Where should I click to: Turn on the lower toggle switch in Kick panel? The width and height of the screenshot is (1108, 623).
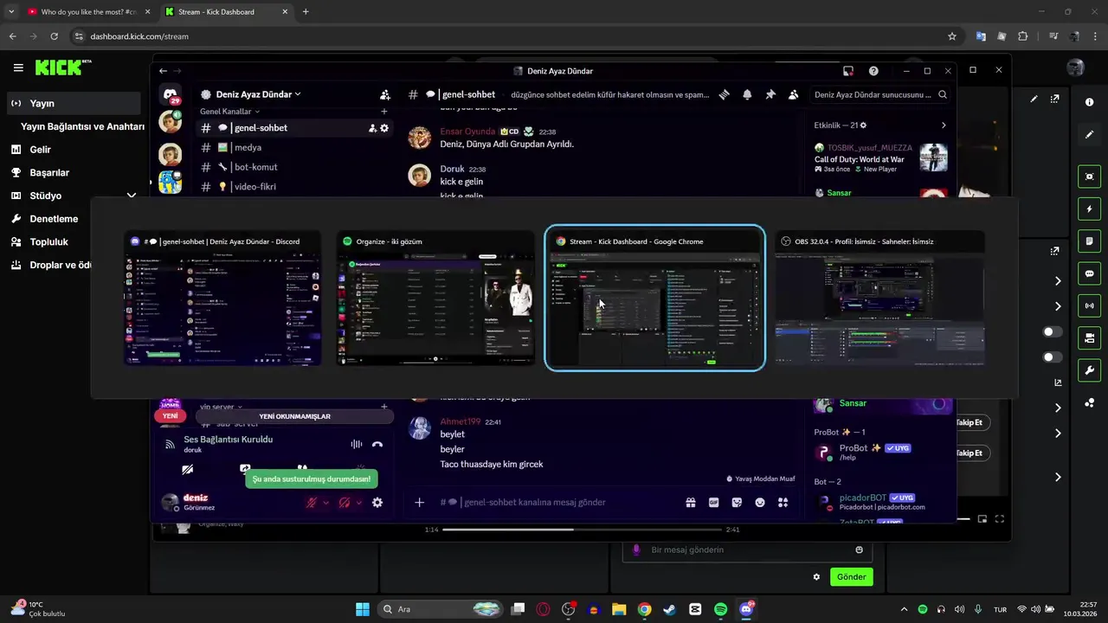1052,357
